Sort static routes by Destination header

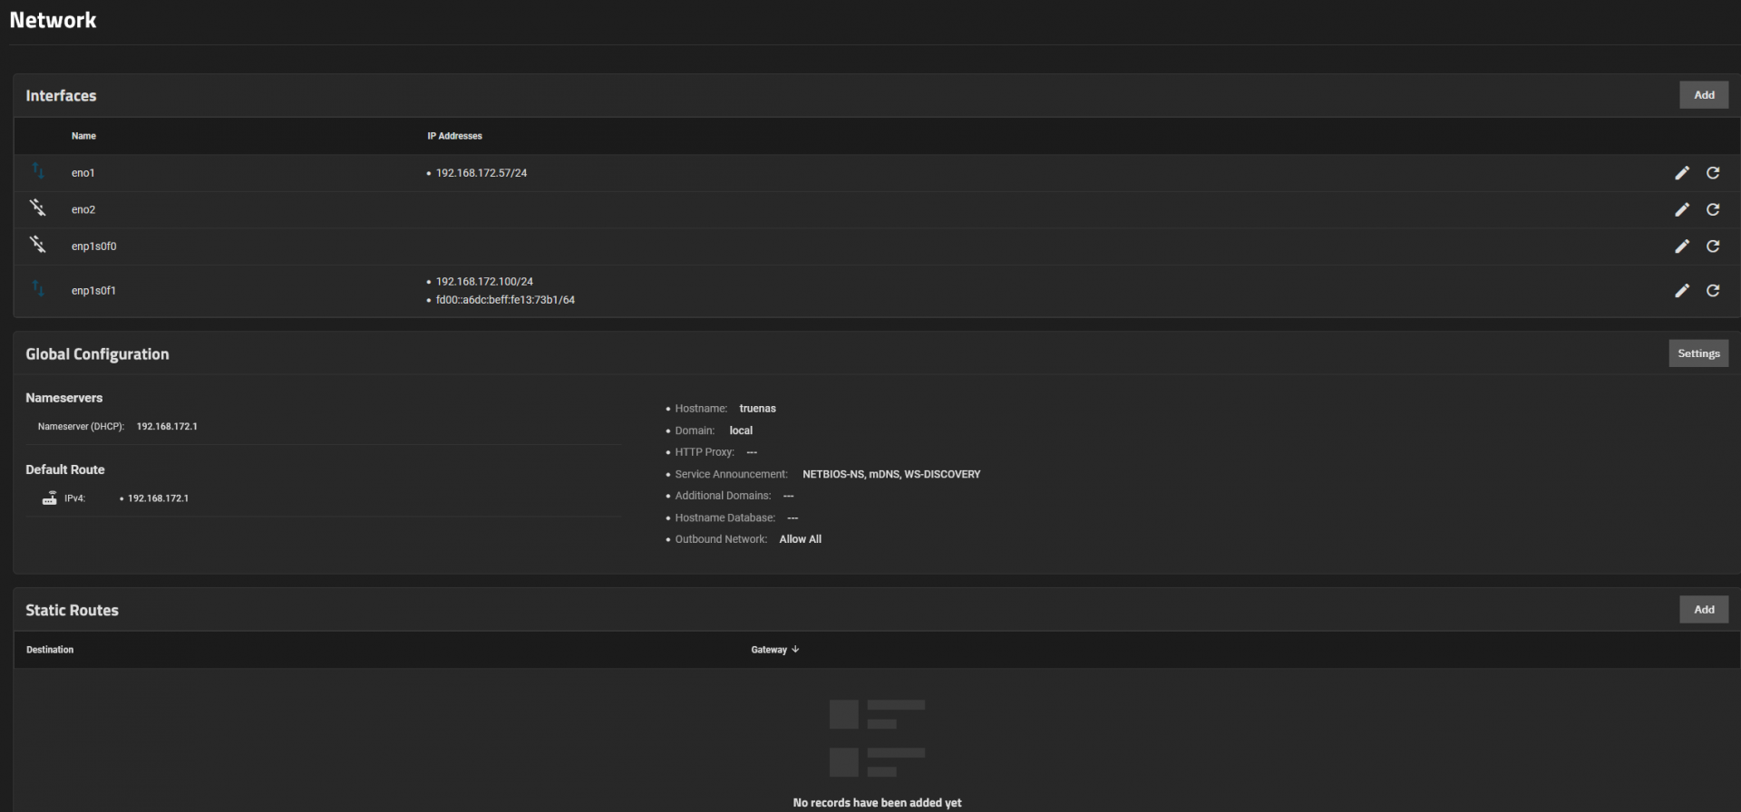point(50,650)
